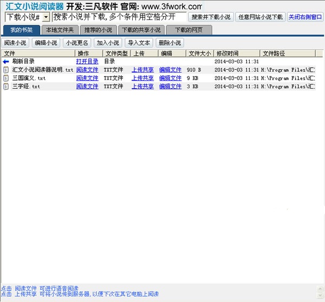Expand the 下载小说# dropdown arrow
Image resolution: width=325 pixels, height=302 pixels.
point(46,17)
